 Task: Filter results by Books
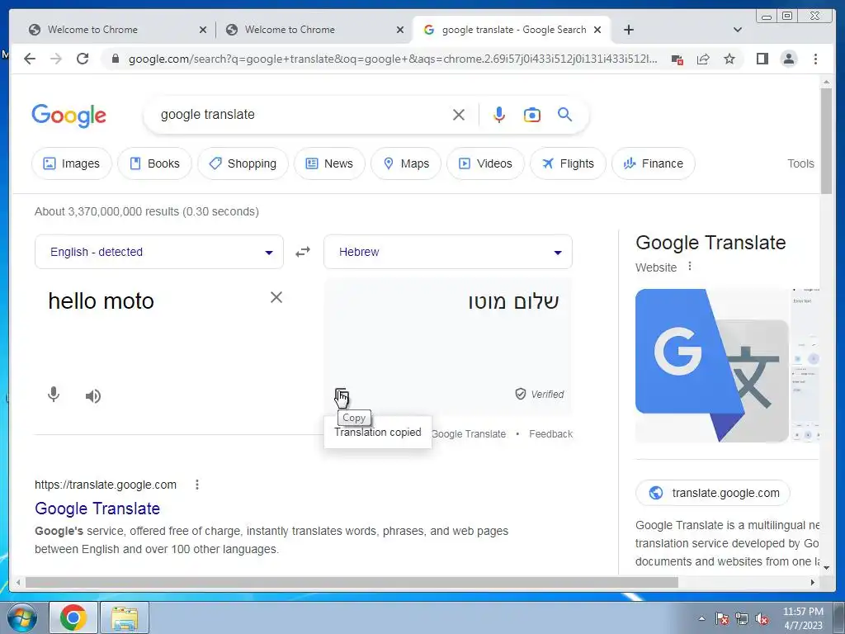click(154, 163)
